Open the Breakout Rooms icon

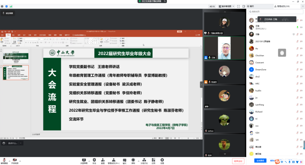pos(144,160)
